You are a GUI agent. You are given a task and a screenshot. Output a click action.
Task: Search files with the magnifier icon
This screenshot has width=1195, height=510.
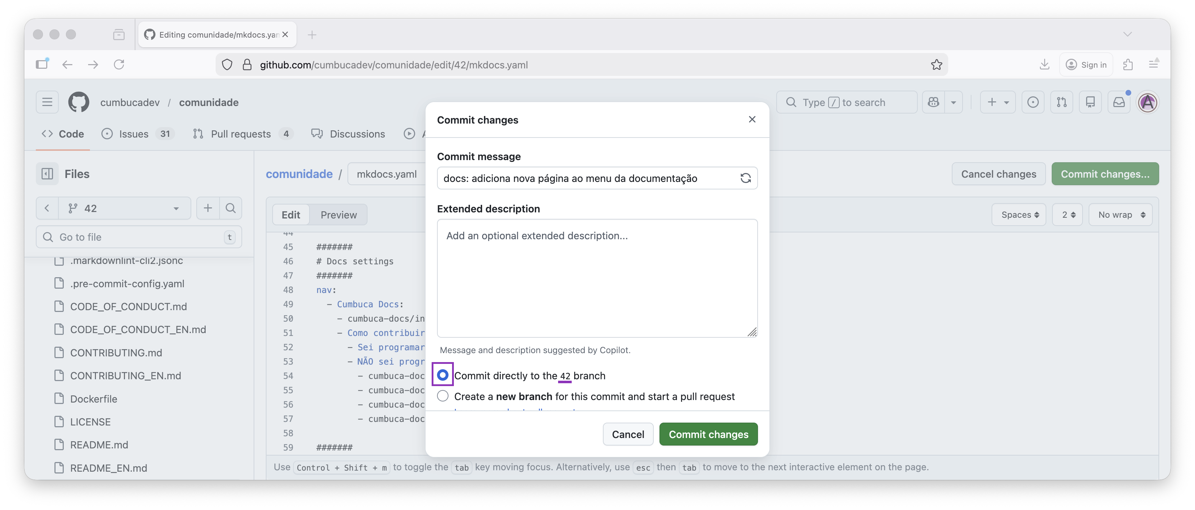coord(231,208)
